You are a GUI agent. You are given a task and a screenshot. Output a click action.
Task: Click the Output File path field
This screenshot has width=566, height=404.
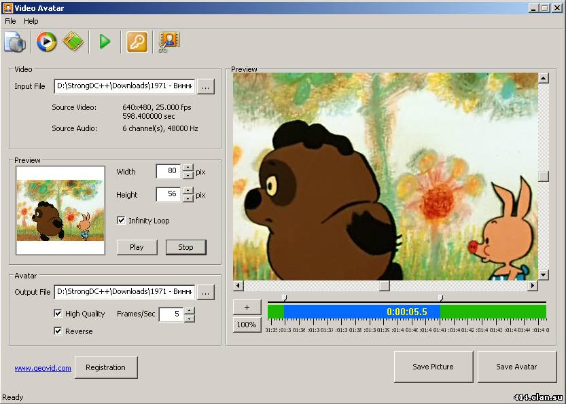pos(124,292)
